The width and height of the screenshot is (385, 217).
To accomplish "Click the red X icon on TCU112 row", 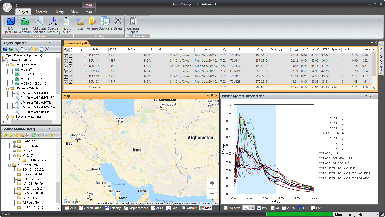I will tap(71, 56).
